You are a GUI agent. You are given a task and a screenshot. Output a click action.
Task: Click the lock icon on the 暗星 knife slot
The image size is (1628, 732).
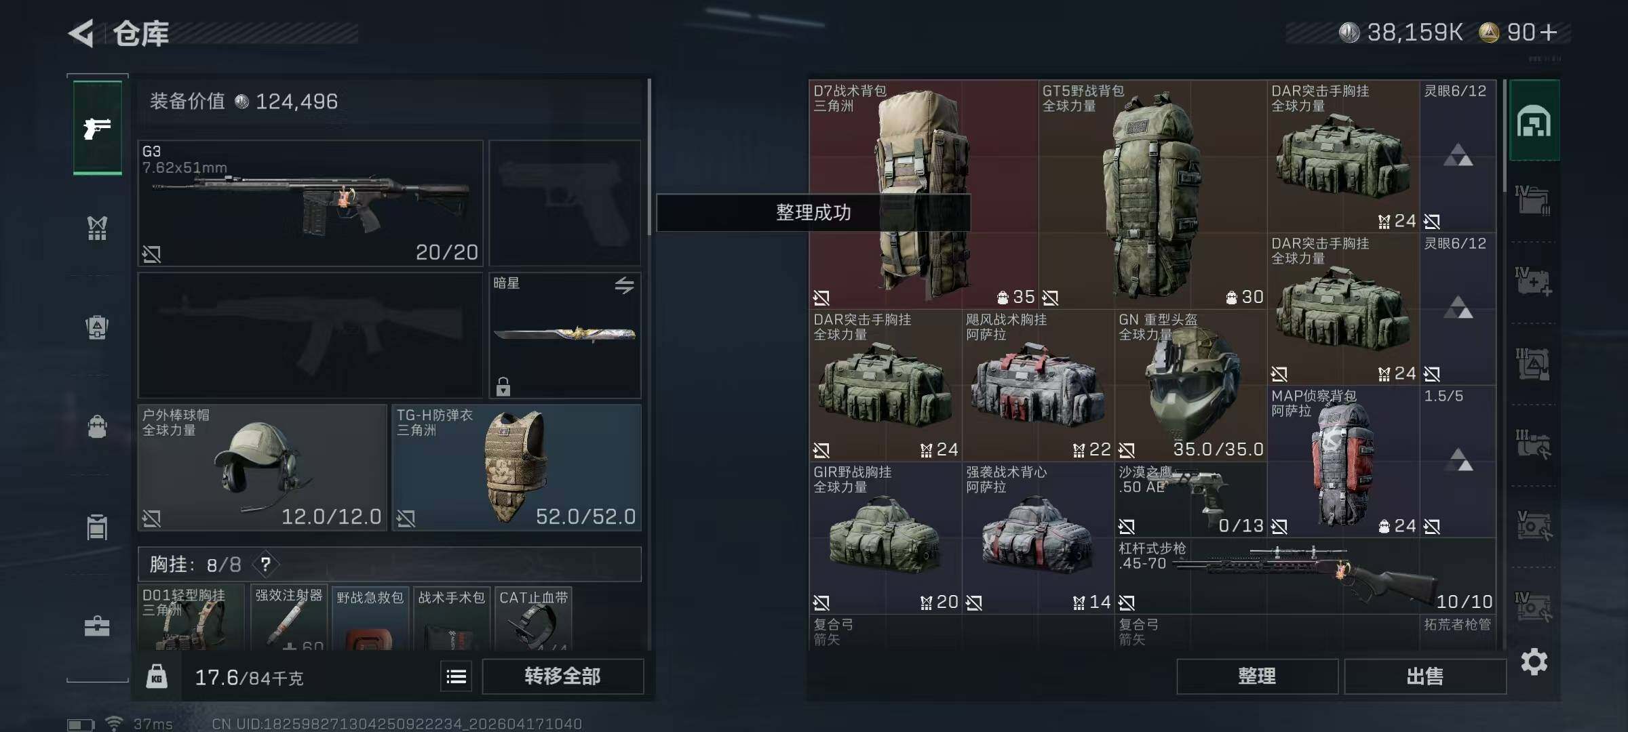(503, 386)
